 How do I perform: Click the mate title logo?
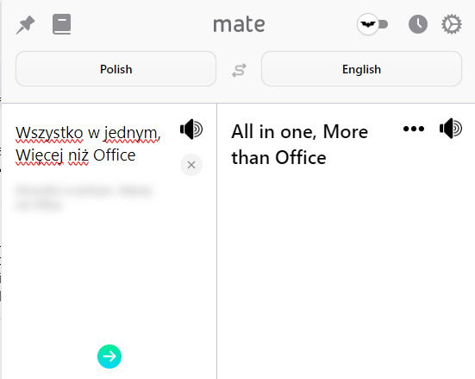pyautogui.click(x=239, y=24)
